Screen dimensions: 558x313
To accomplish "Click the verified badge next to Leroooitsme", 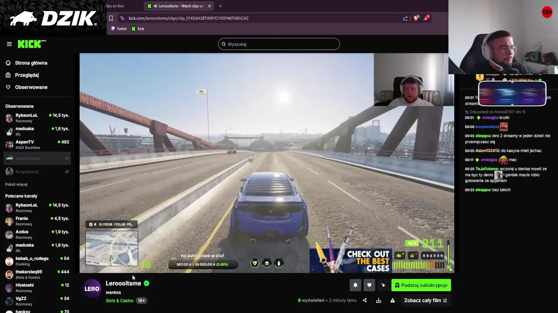I will click(x=146, y=283).
